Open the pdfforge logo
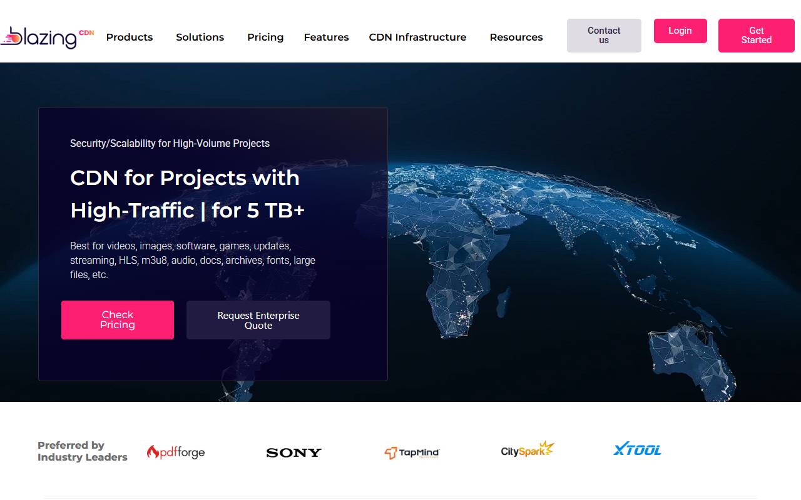The width and height of the screenshot is (801, 500). (x=176, y=451)
